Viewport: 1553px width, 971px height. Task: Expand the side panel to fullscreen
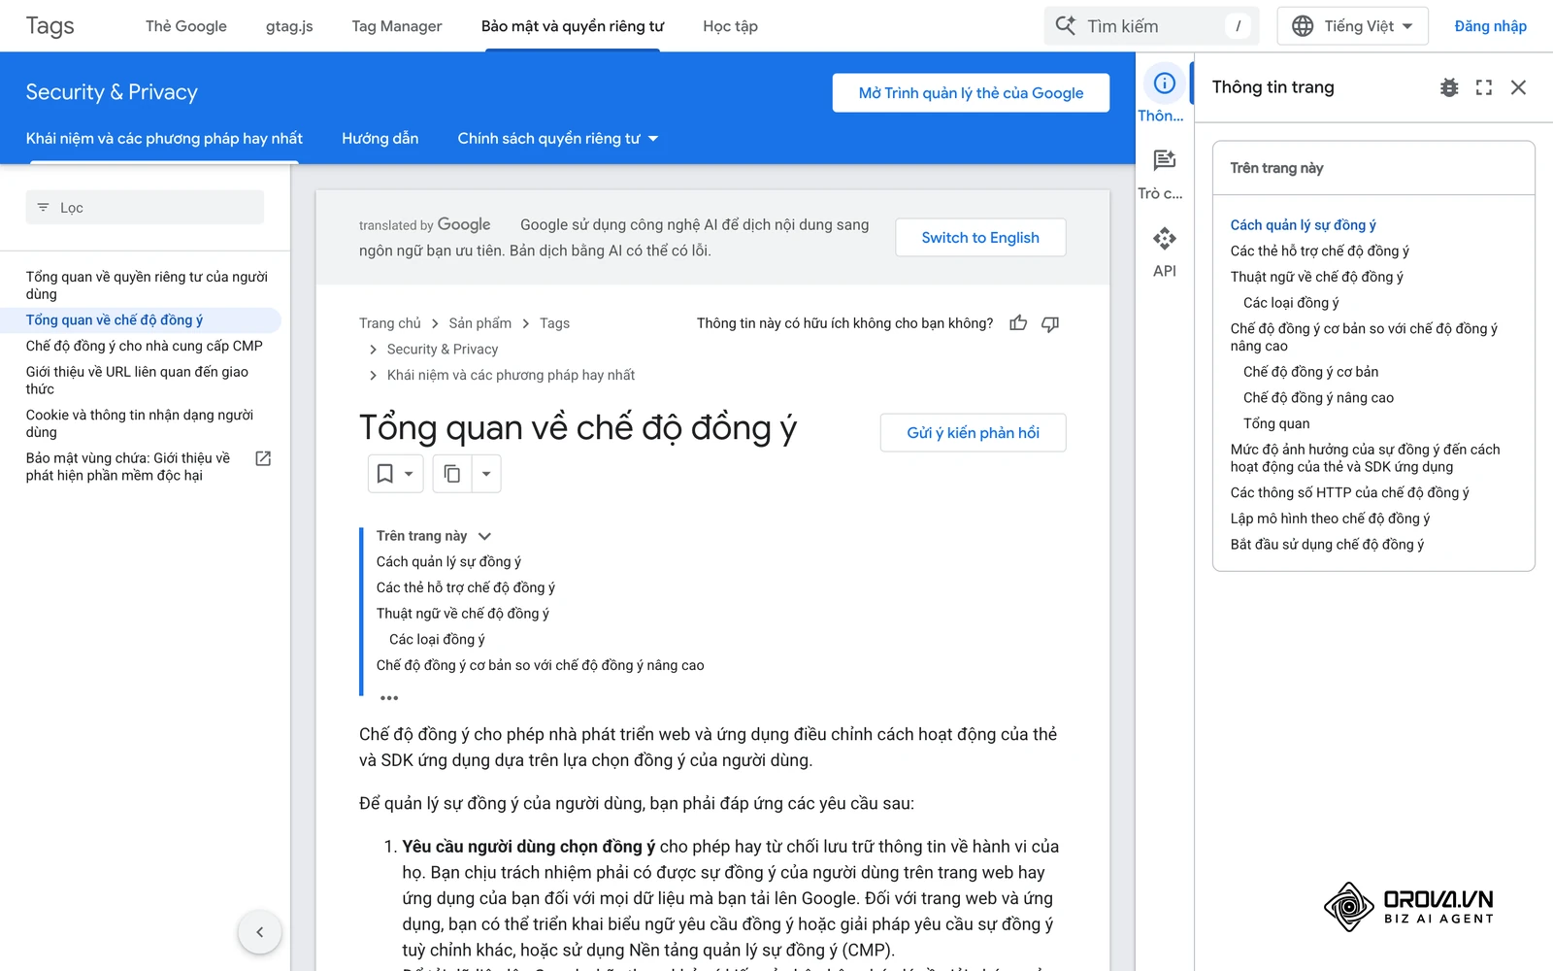coord(1484,87)
